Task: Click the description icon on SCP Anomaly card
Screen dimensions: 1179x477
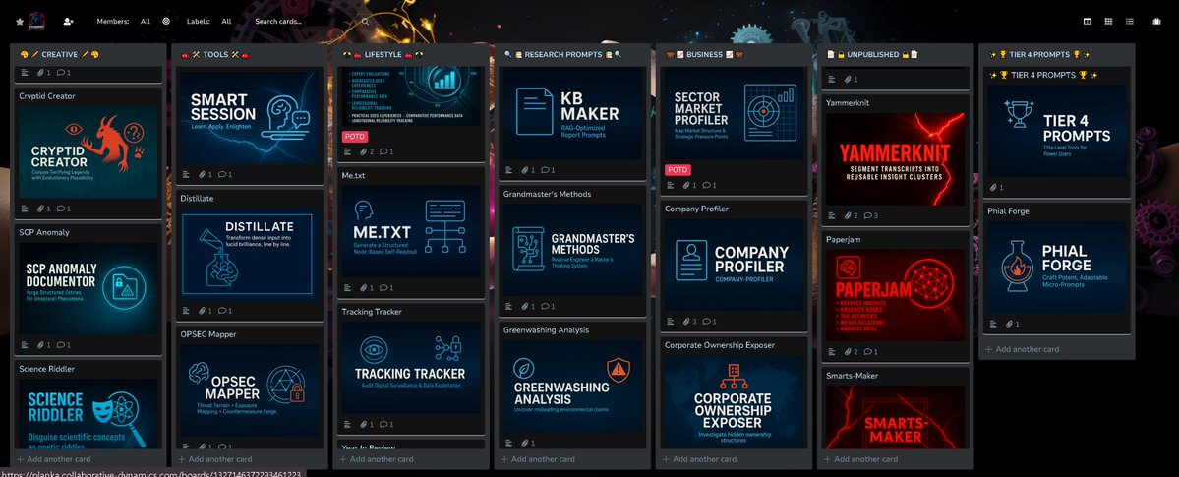Action: click(25, 345)
